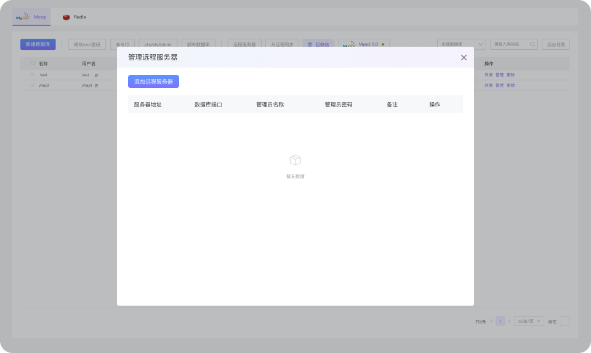591x353 pixels.
Task: Click the green play arrow beside Mysql 8.0
Action: tap(384, 44)
